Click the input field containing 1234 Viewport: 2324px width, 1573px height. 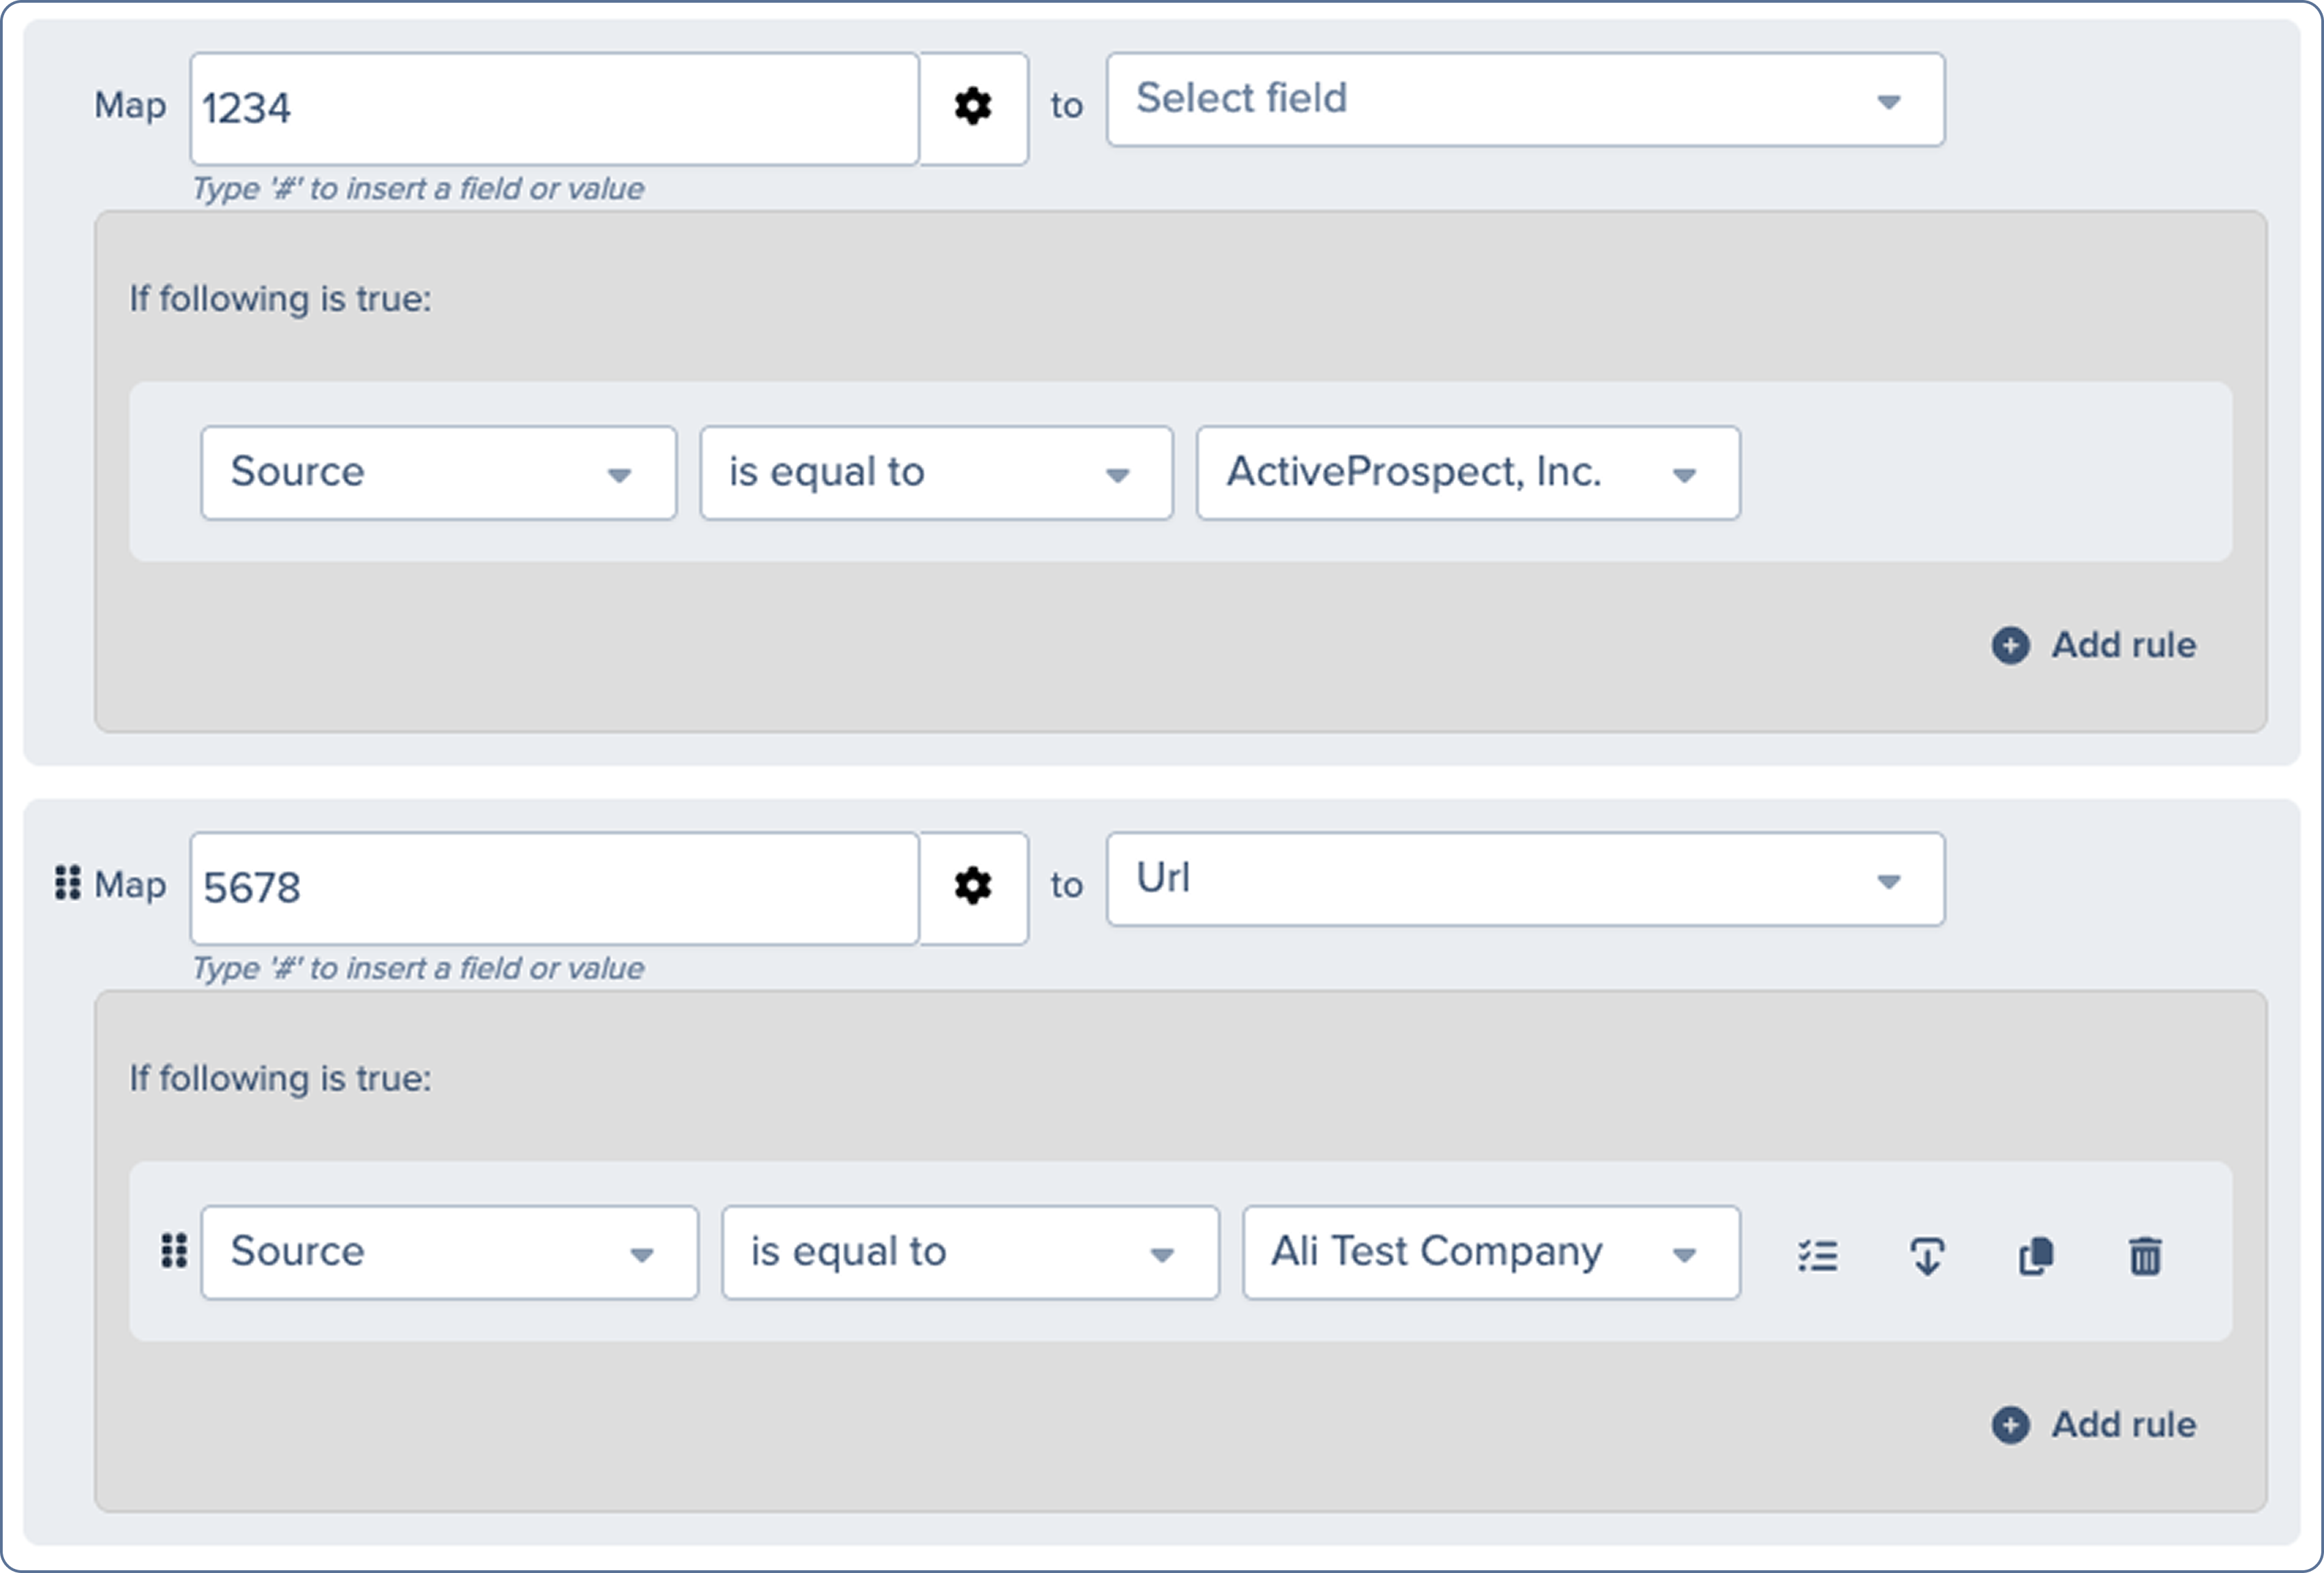[554, 109]
